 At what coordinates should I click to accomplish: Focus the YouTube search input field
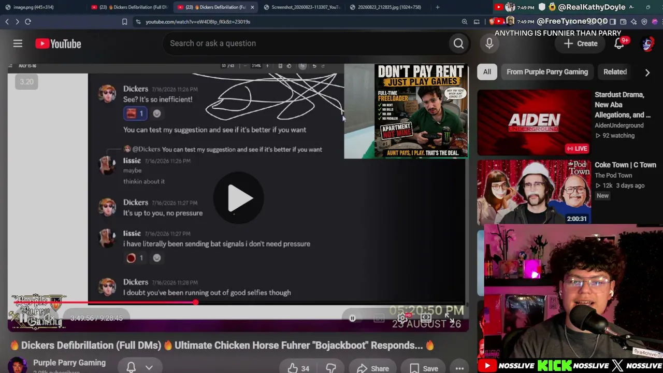click(x=306, y=44)
